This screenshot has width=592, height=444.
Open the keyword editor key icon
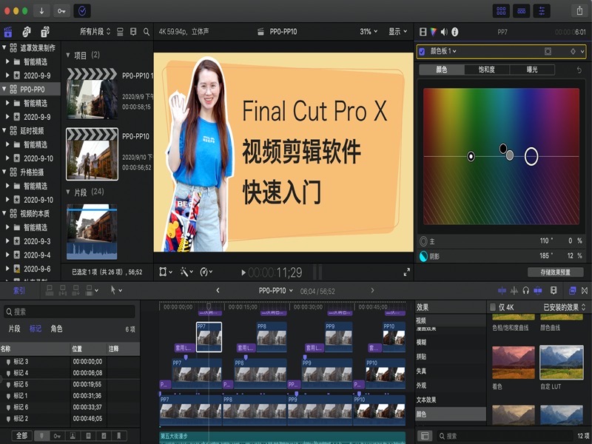click(61, 11)
